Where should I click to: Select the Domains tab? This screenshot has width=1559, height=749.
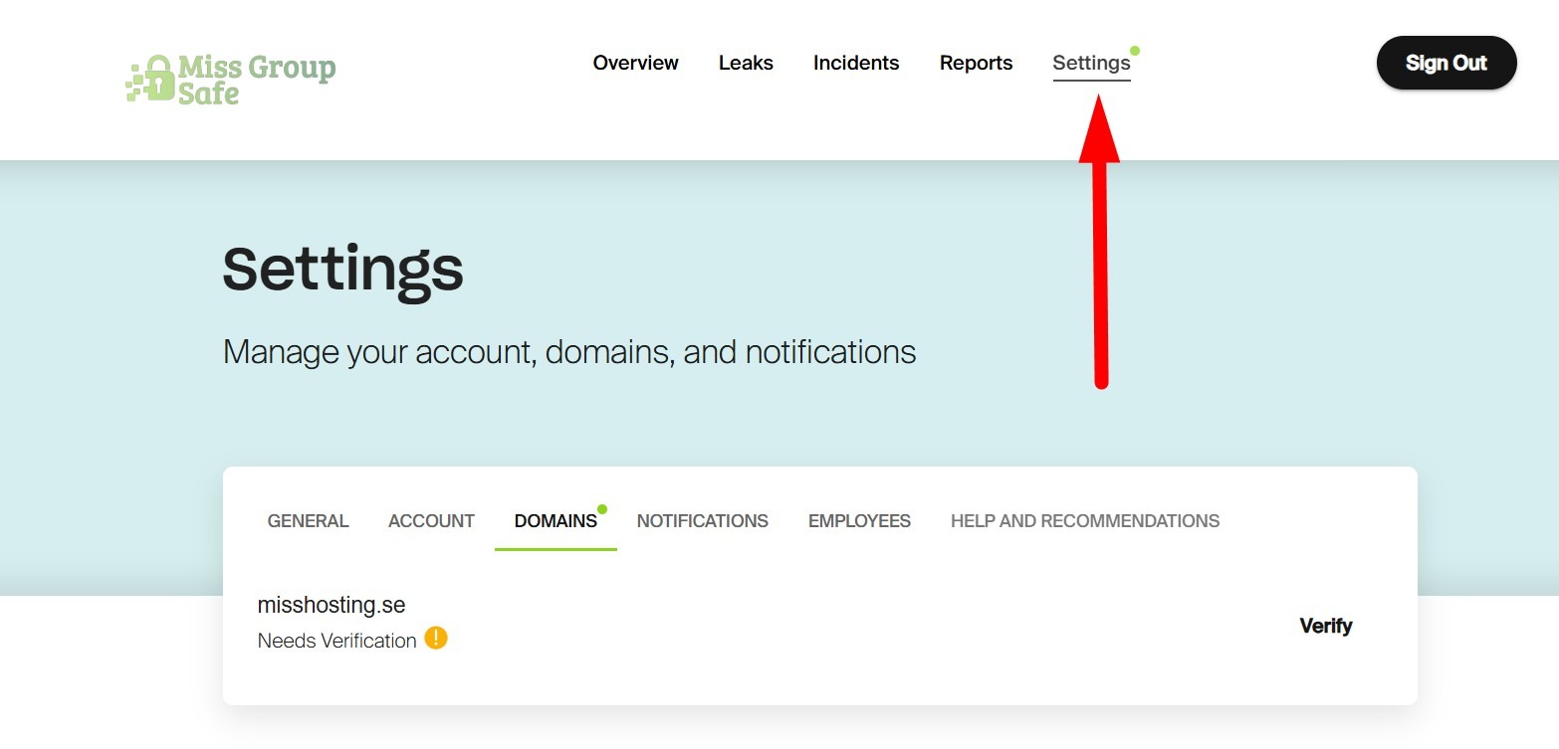pyautogui.click(x=555, y=521)
